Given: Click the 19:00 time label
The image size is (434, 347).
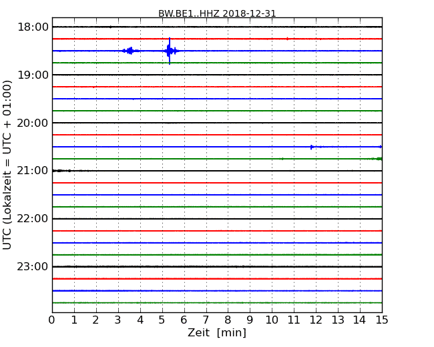Looking at the screenshot, I should (33, 75).
